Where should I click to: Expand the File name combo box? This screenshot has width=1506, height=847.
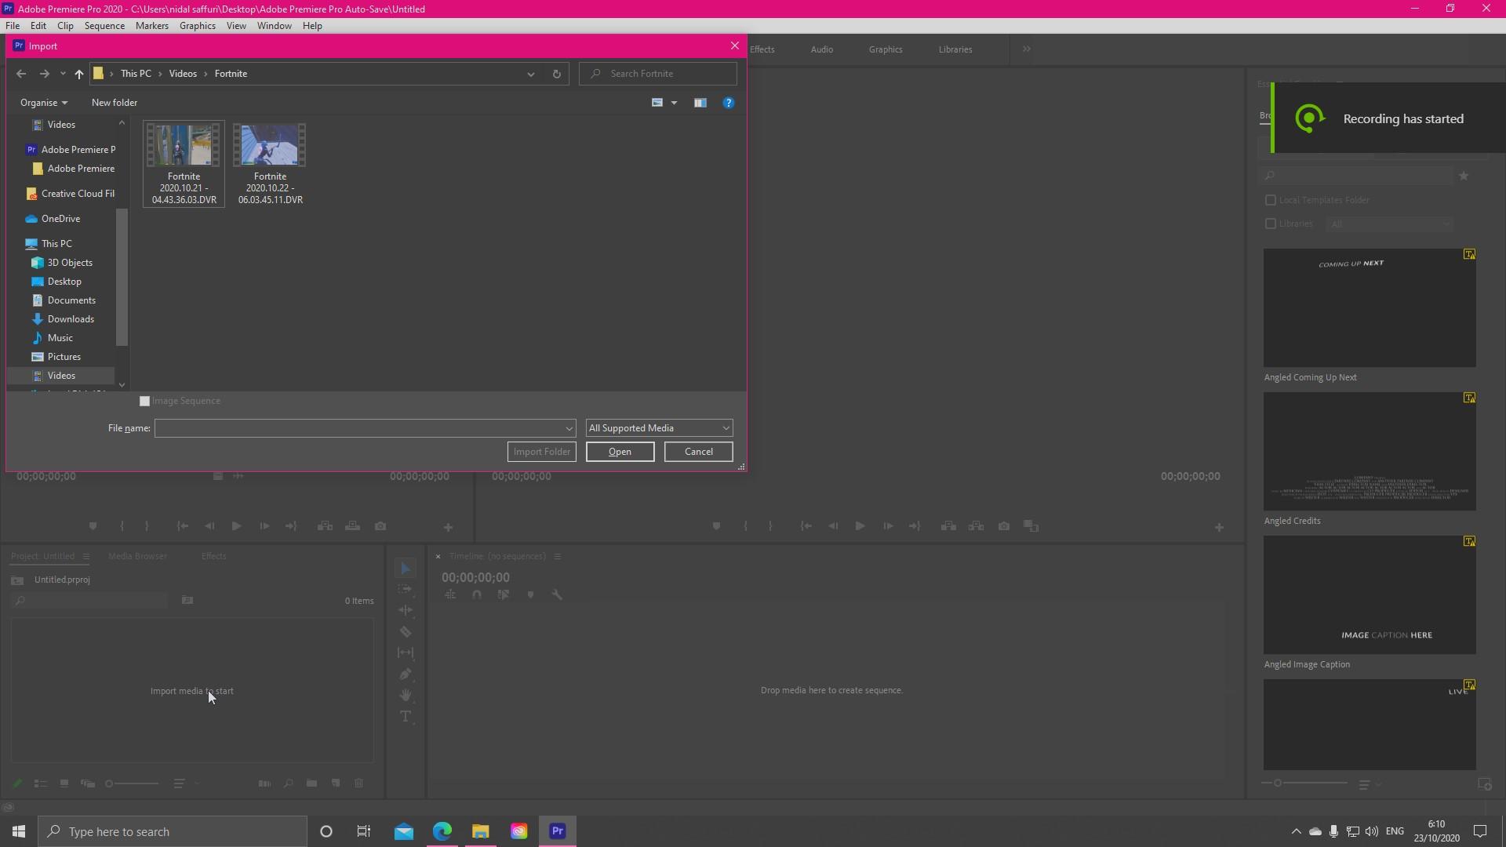[x=569, y=428]
